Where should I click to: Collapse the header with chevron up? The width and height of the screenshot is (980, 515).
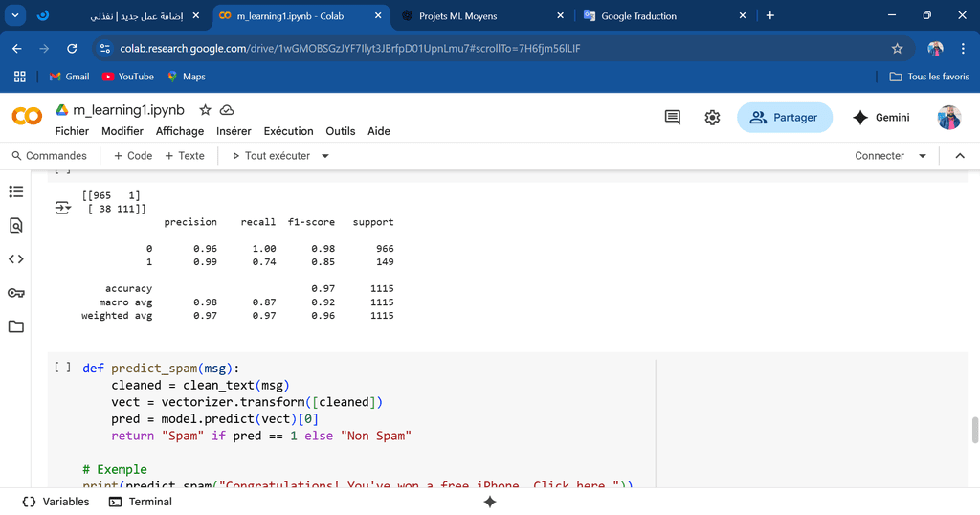pos(960,156)
